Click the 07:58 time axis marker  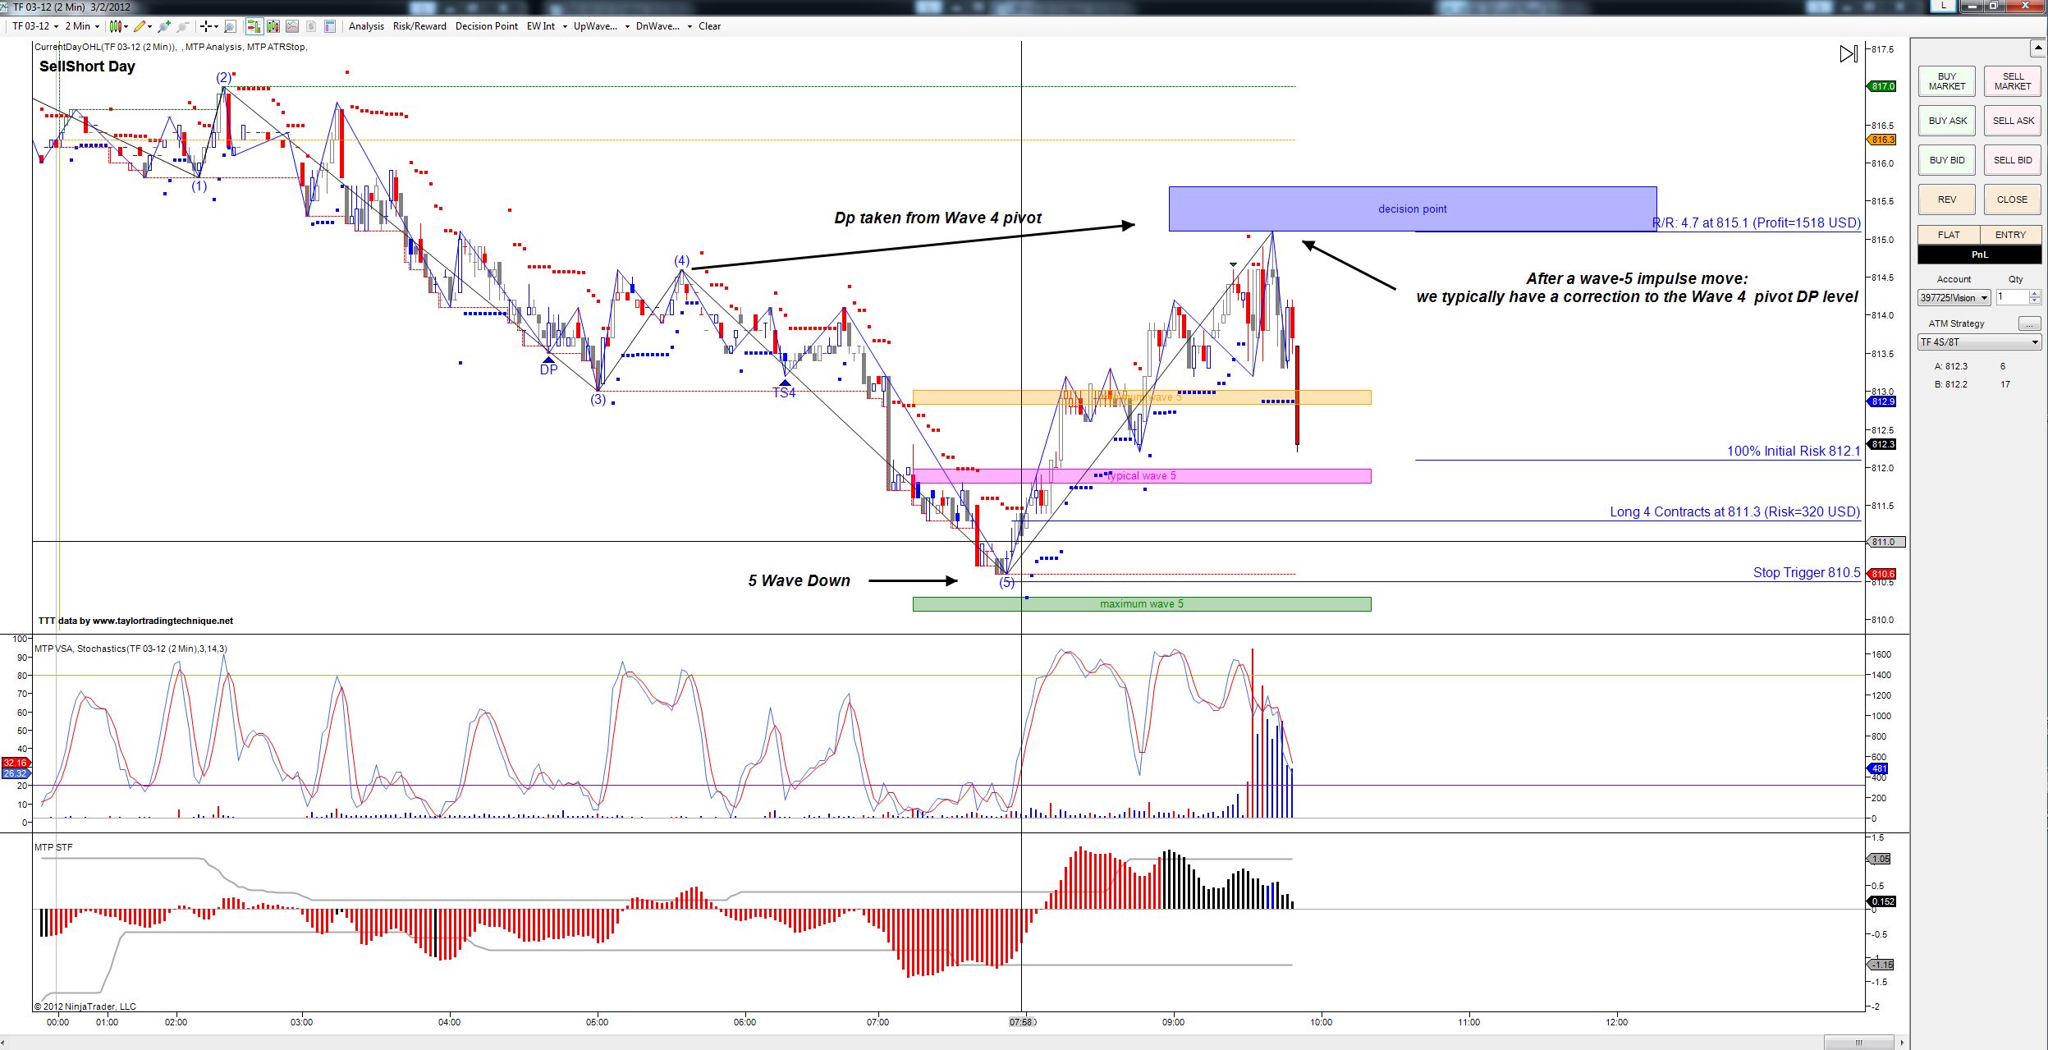click(1023, 1022)
